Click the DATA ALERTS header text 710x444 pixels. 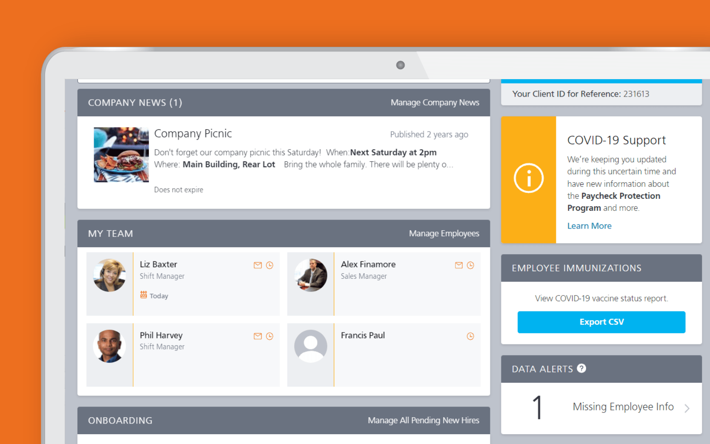[542, 369]
